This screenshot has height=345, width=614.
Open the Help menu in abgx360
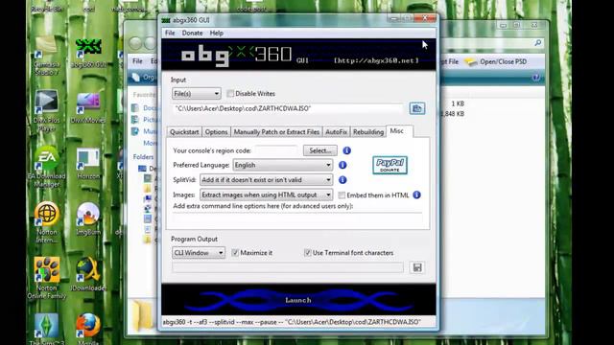point(216,34)
